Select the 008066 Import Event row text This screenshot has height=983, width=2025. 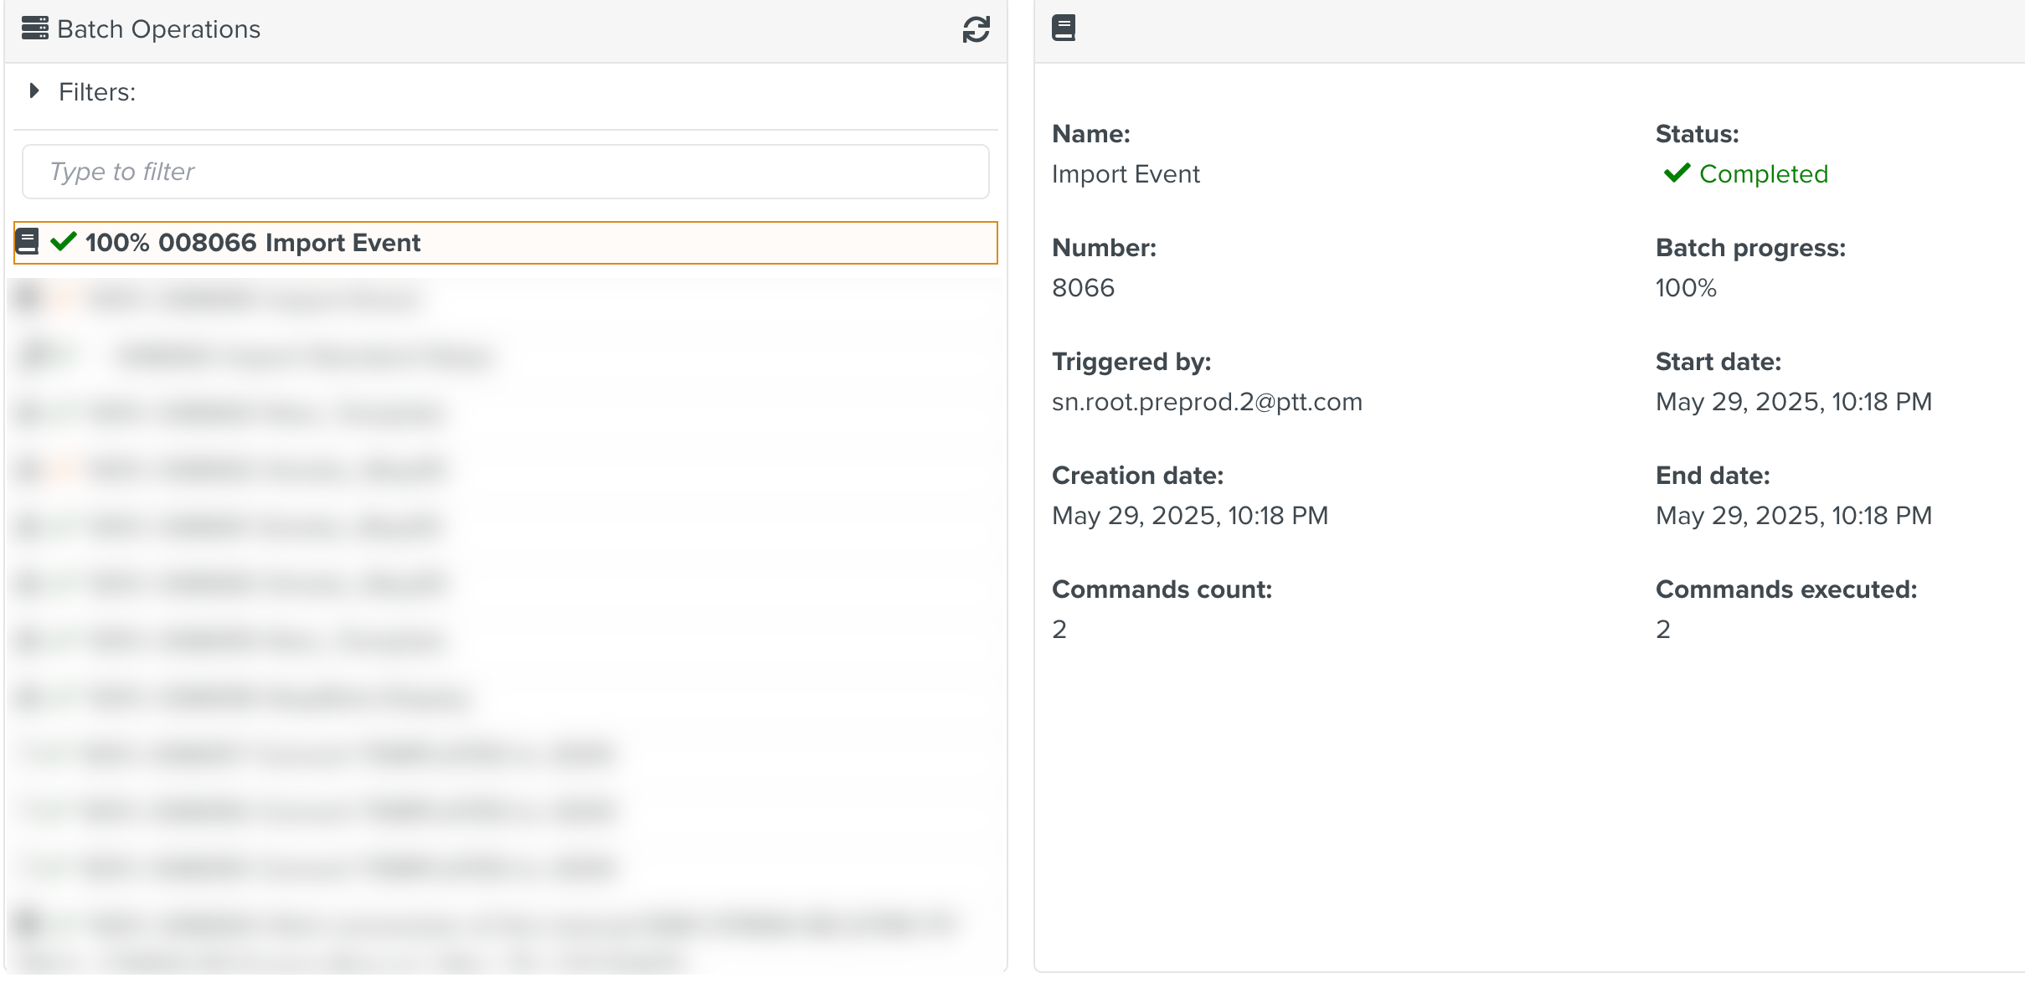[290, 243]
